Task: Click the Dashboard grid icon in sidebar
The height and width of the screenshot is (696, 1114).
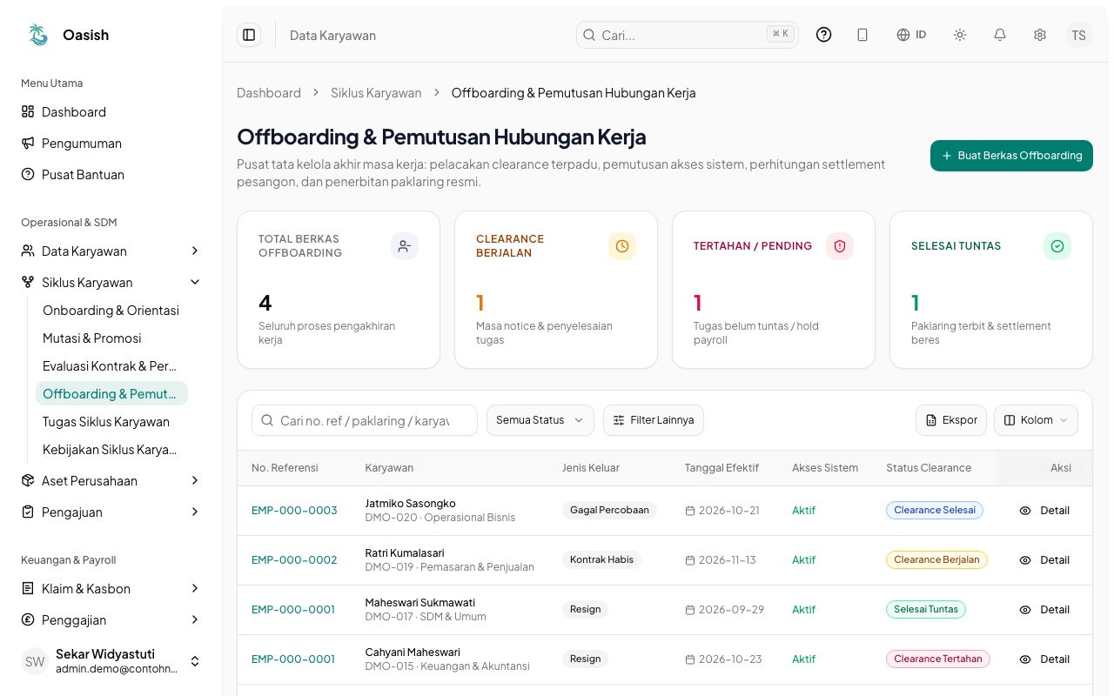Action: pos(28,111)
